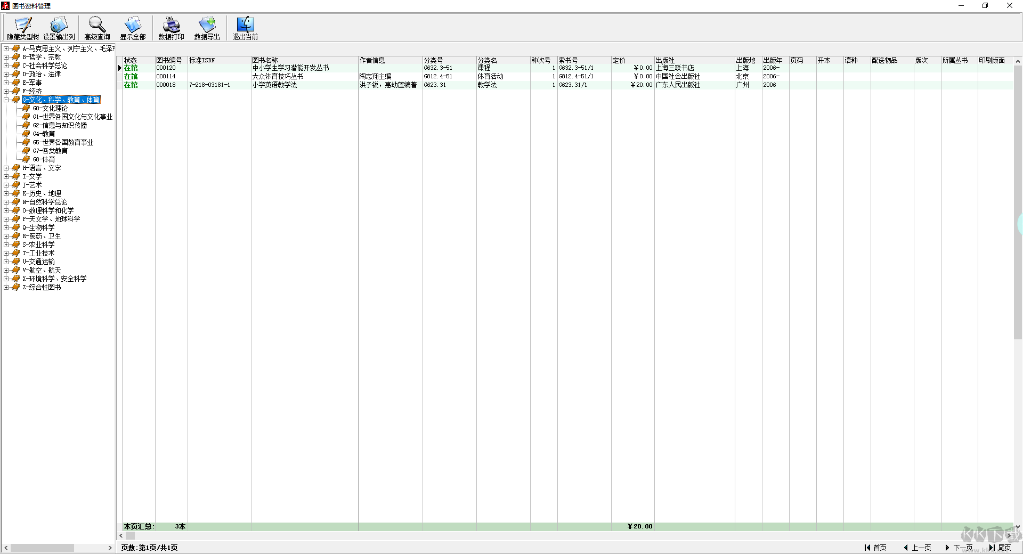Expand the T-工业技术 category

6,253
